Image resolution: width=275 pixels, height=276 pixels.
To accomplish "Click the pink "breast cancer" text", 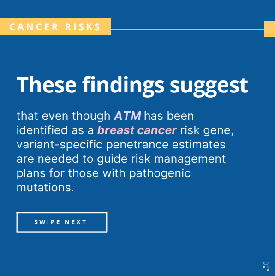I will [137, 130].
